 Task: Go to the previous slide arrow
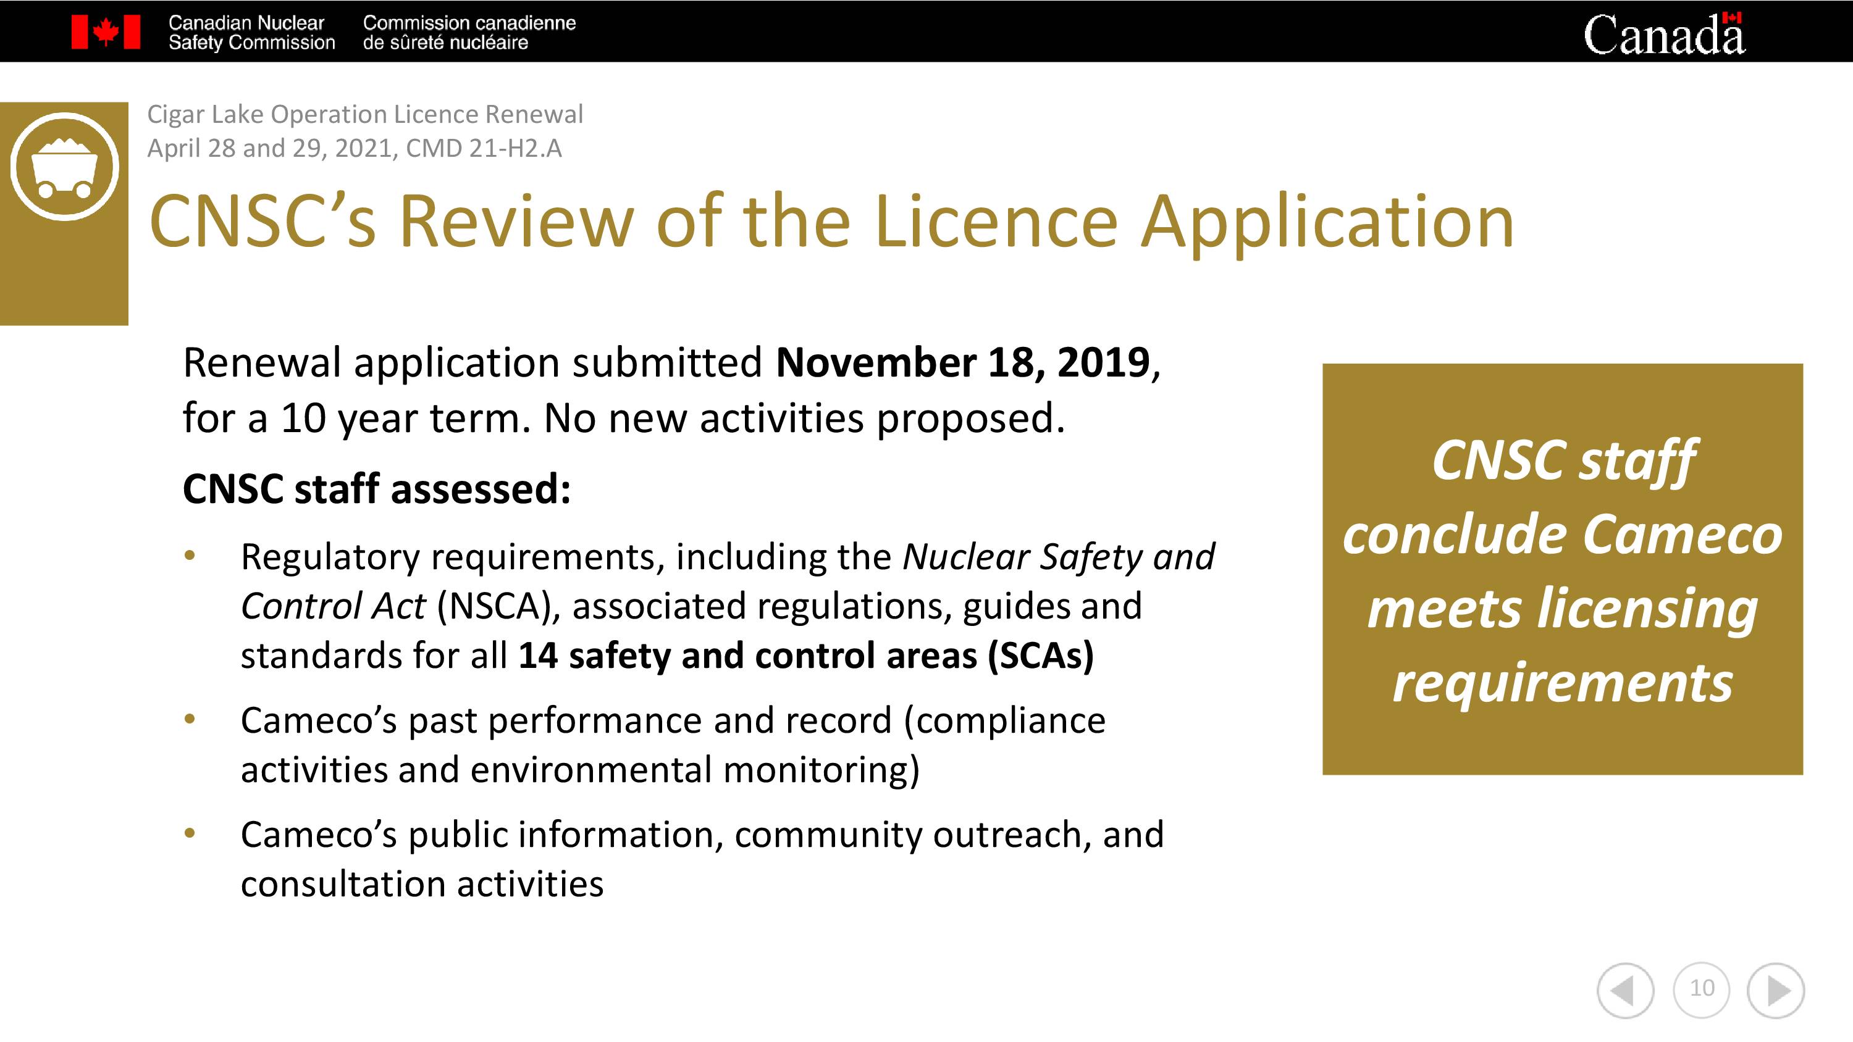click(1625, 990)
